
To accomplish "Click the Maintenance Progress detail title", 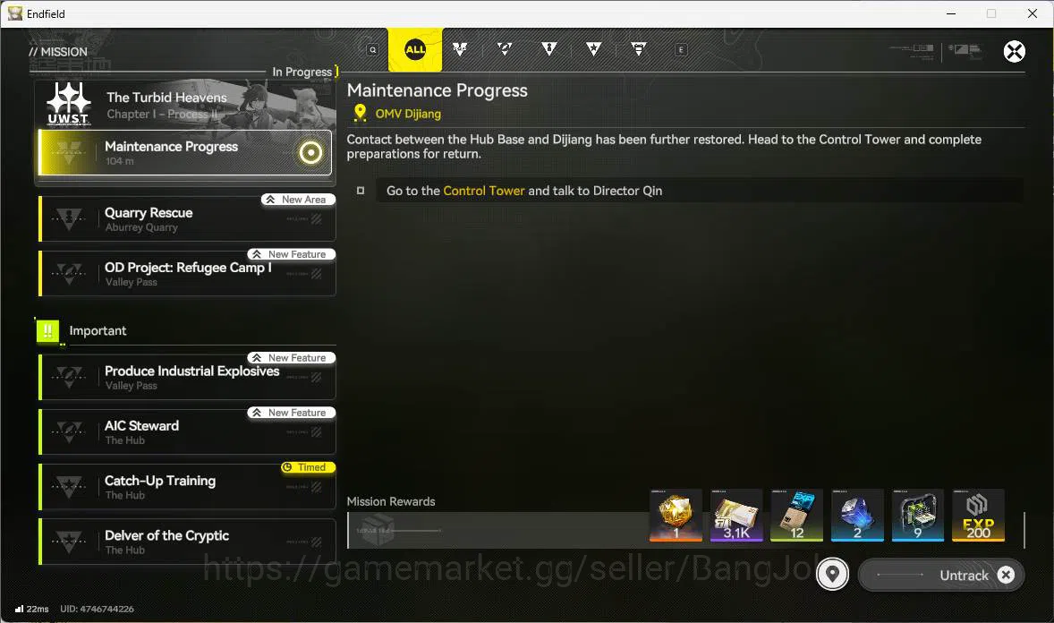I will 437,90.
